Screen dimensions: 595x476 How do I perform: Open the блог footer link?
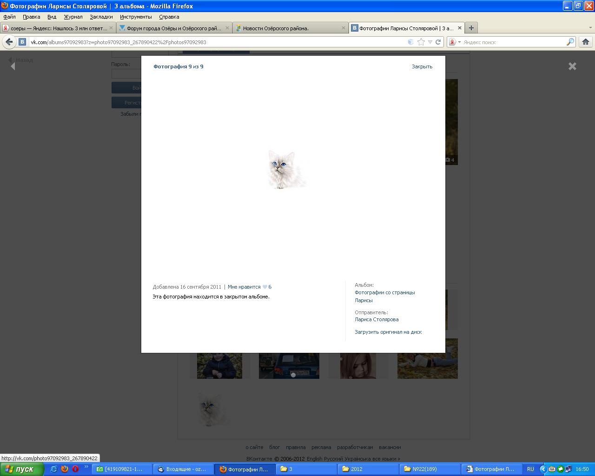click(x=275, y=447)
